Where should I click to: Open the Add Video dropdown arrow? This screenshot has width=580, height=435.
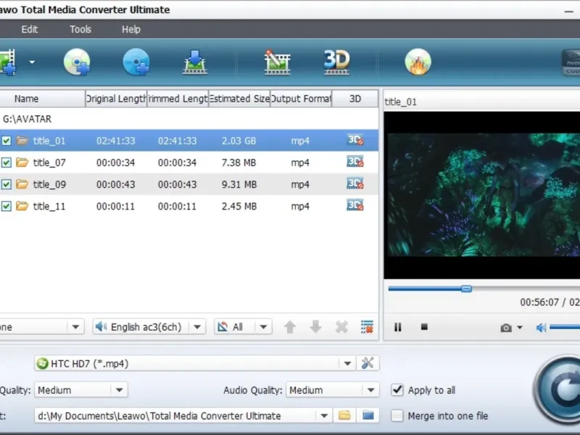(x=32, y=62)
